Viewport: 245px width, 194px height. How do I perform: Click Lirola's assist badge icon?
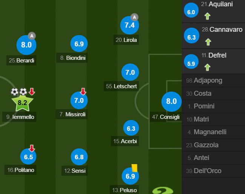click(135, 17)
